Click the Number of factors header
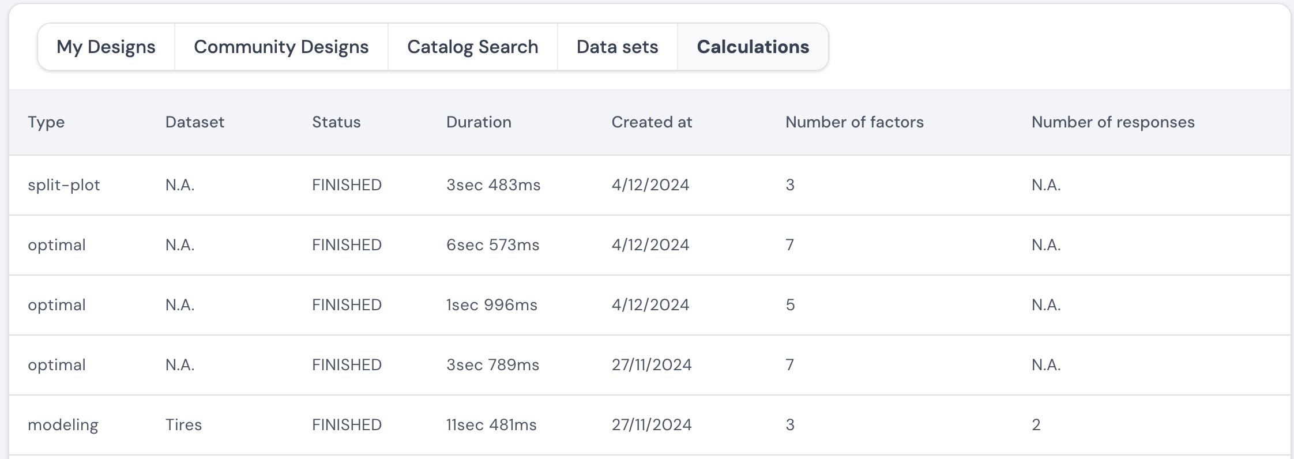This screenshot has width=1294, height=459. [855, 122]
